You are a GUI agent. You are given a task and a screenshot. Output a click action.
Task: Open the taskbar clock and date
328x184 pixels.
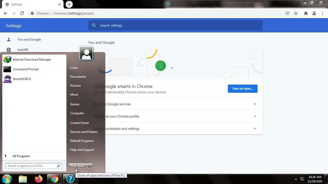pyautogui.click(x=315, y=179)
